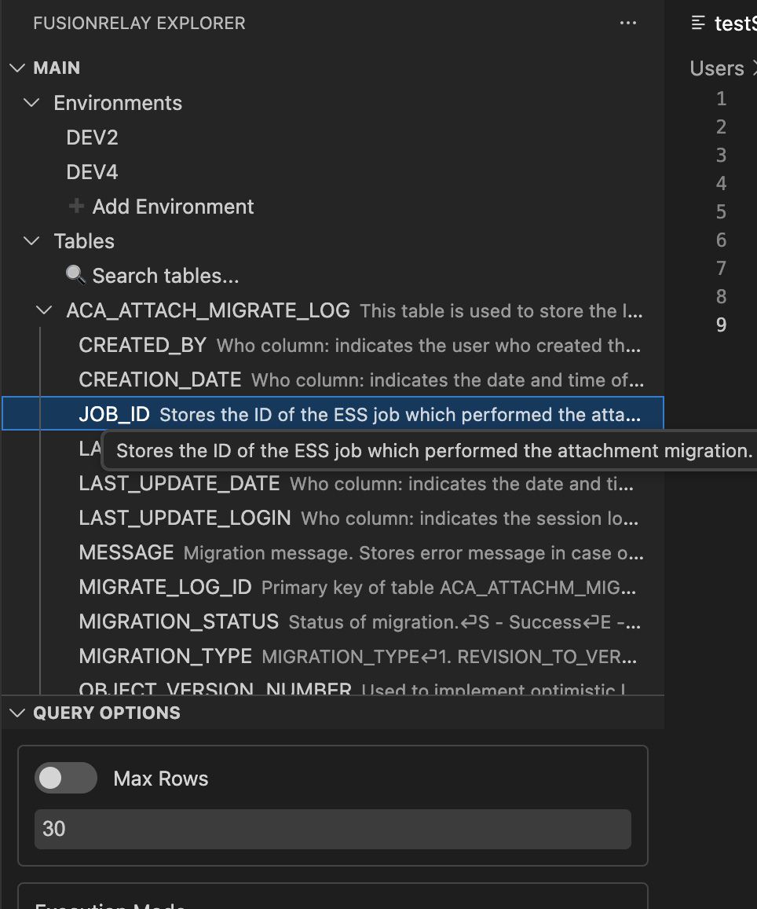
Task: Click the Max Rows label
Action: [160, 779]
